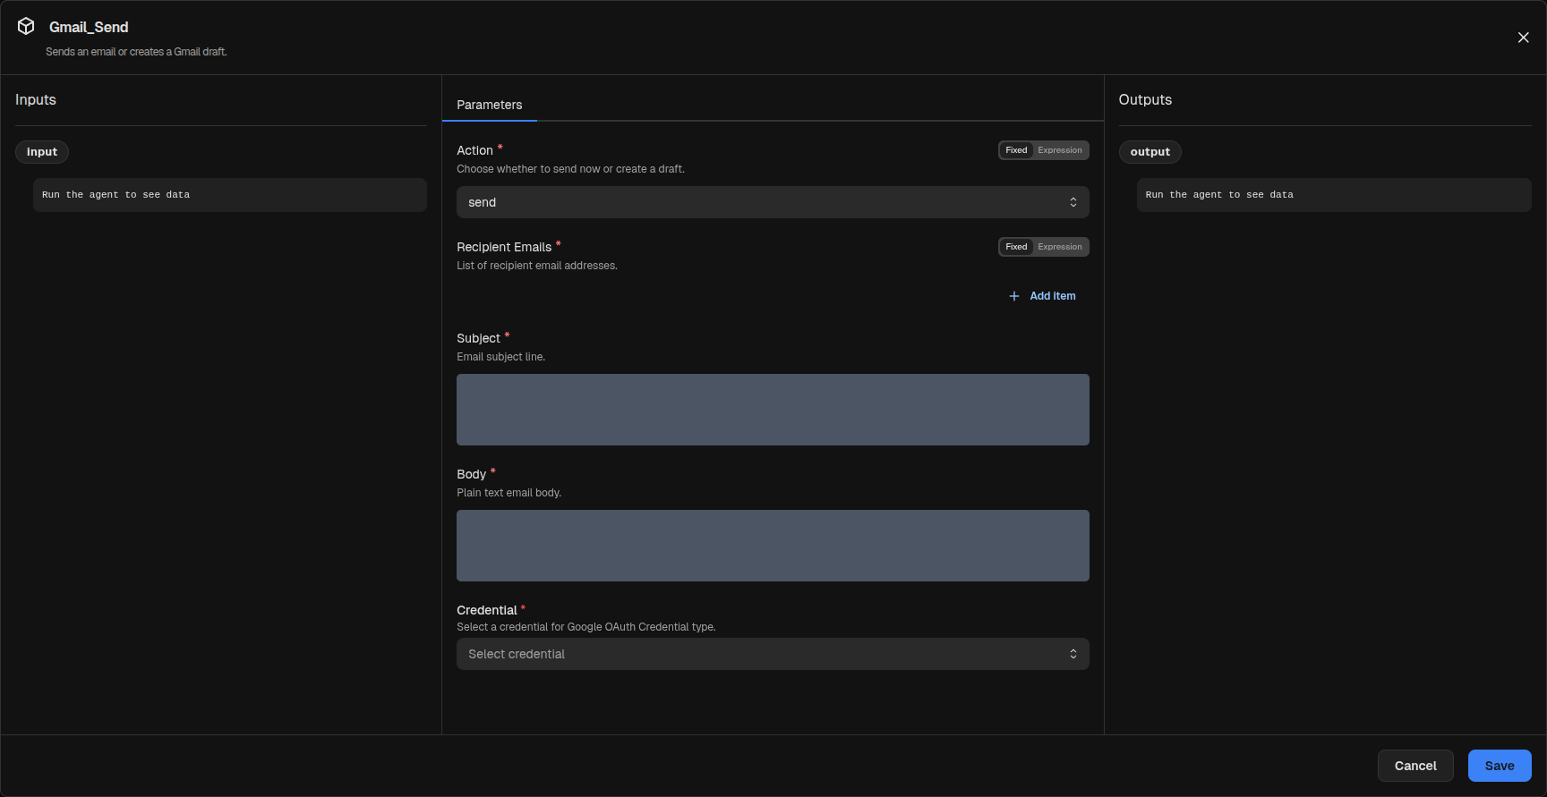Click the Inputs 'Run the agent to see data' box

[x=230, y=195]
